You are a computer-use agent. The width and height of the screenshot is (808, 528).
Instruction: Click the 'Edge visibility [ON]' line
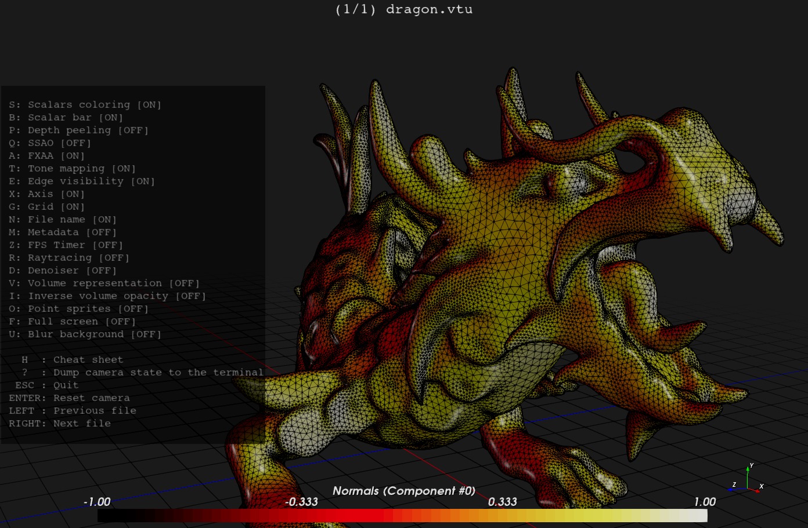[x=82, y=181]
